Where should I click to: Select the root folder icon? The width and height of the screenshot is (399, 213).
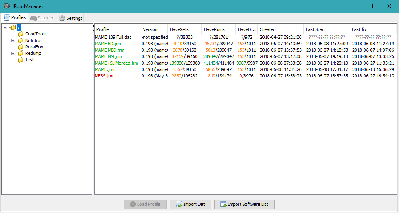pyautogui.click(x=13, y=27)
